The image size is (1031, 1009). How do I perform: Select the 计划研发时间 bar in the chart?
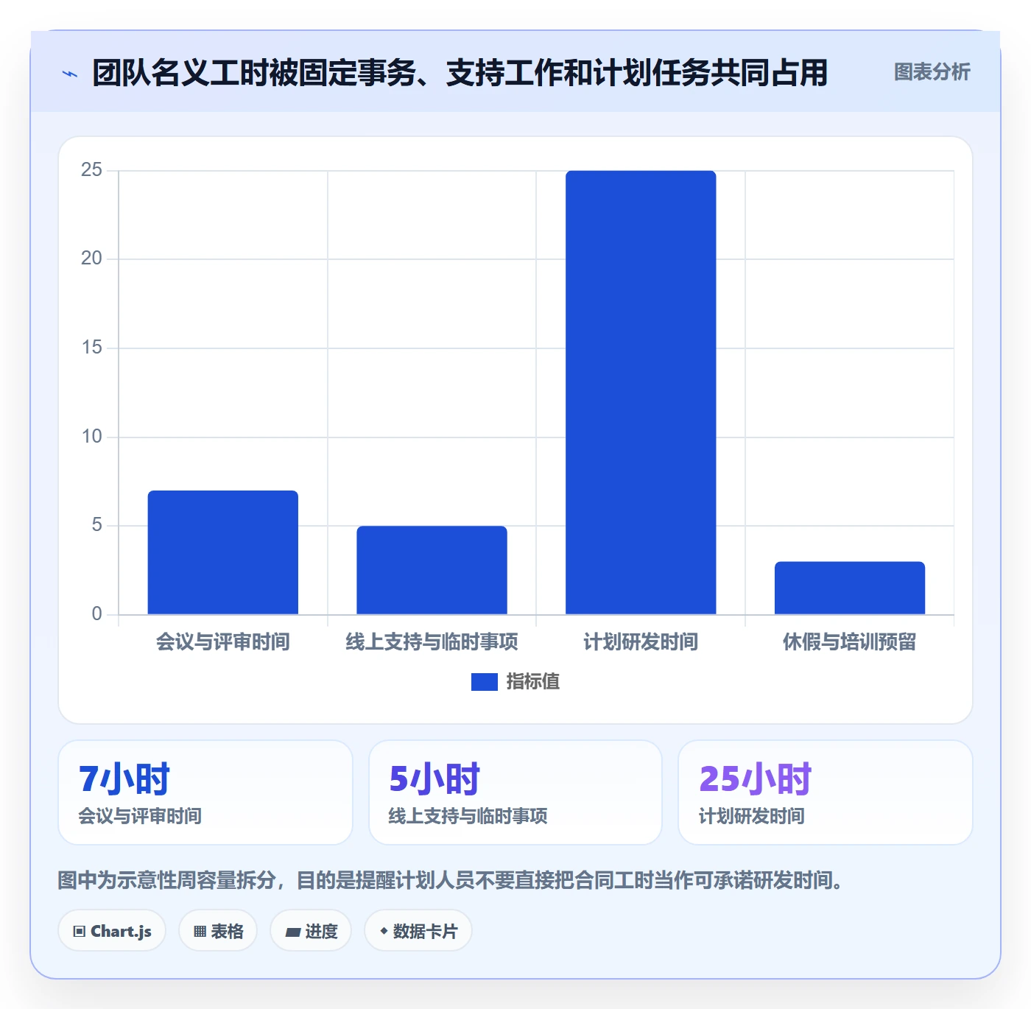641,393
